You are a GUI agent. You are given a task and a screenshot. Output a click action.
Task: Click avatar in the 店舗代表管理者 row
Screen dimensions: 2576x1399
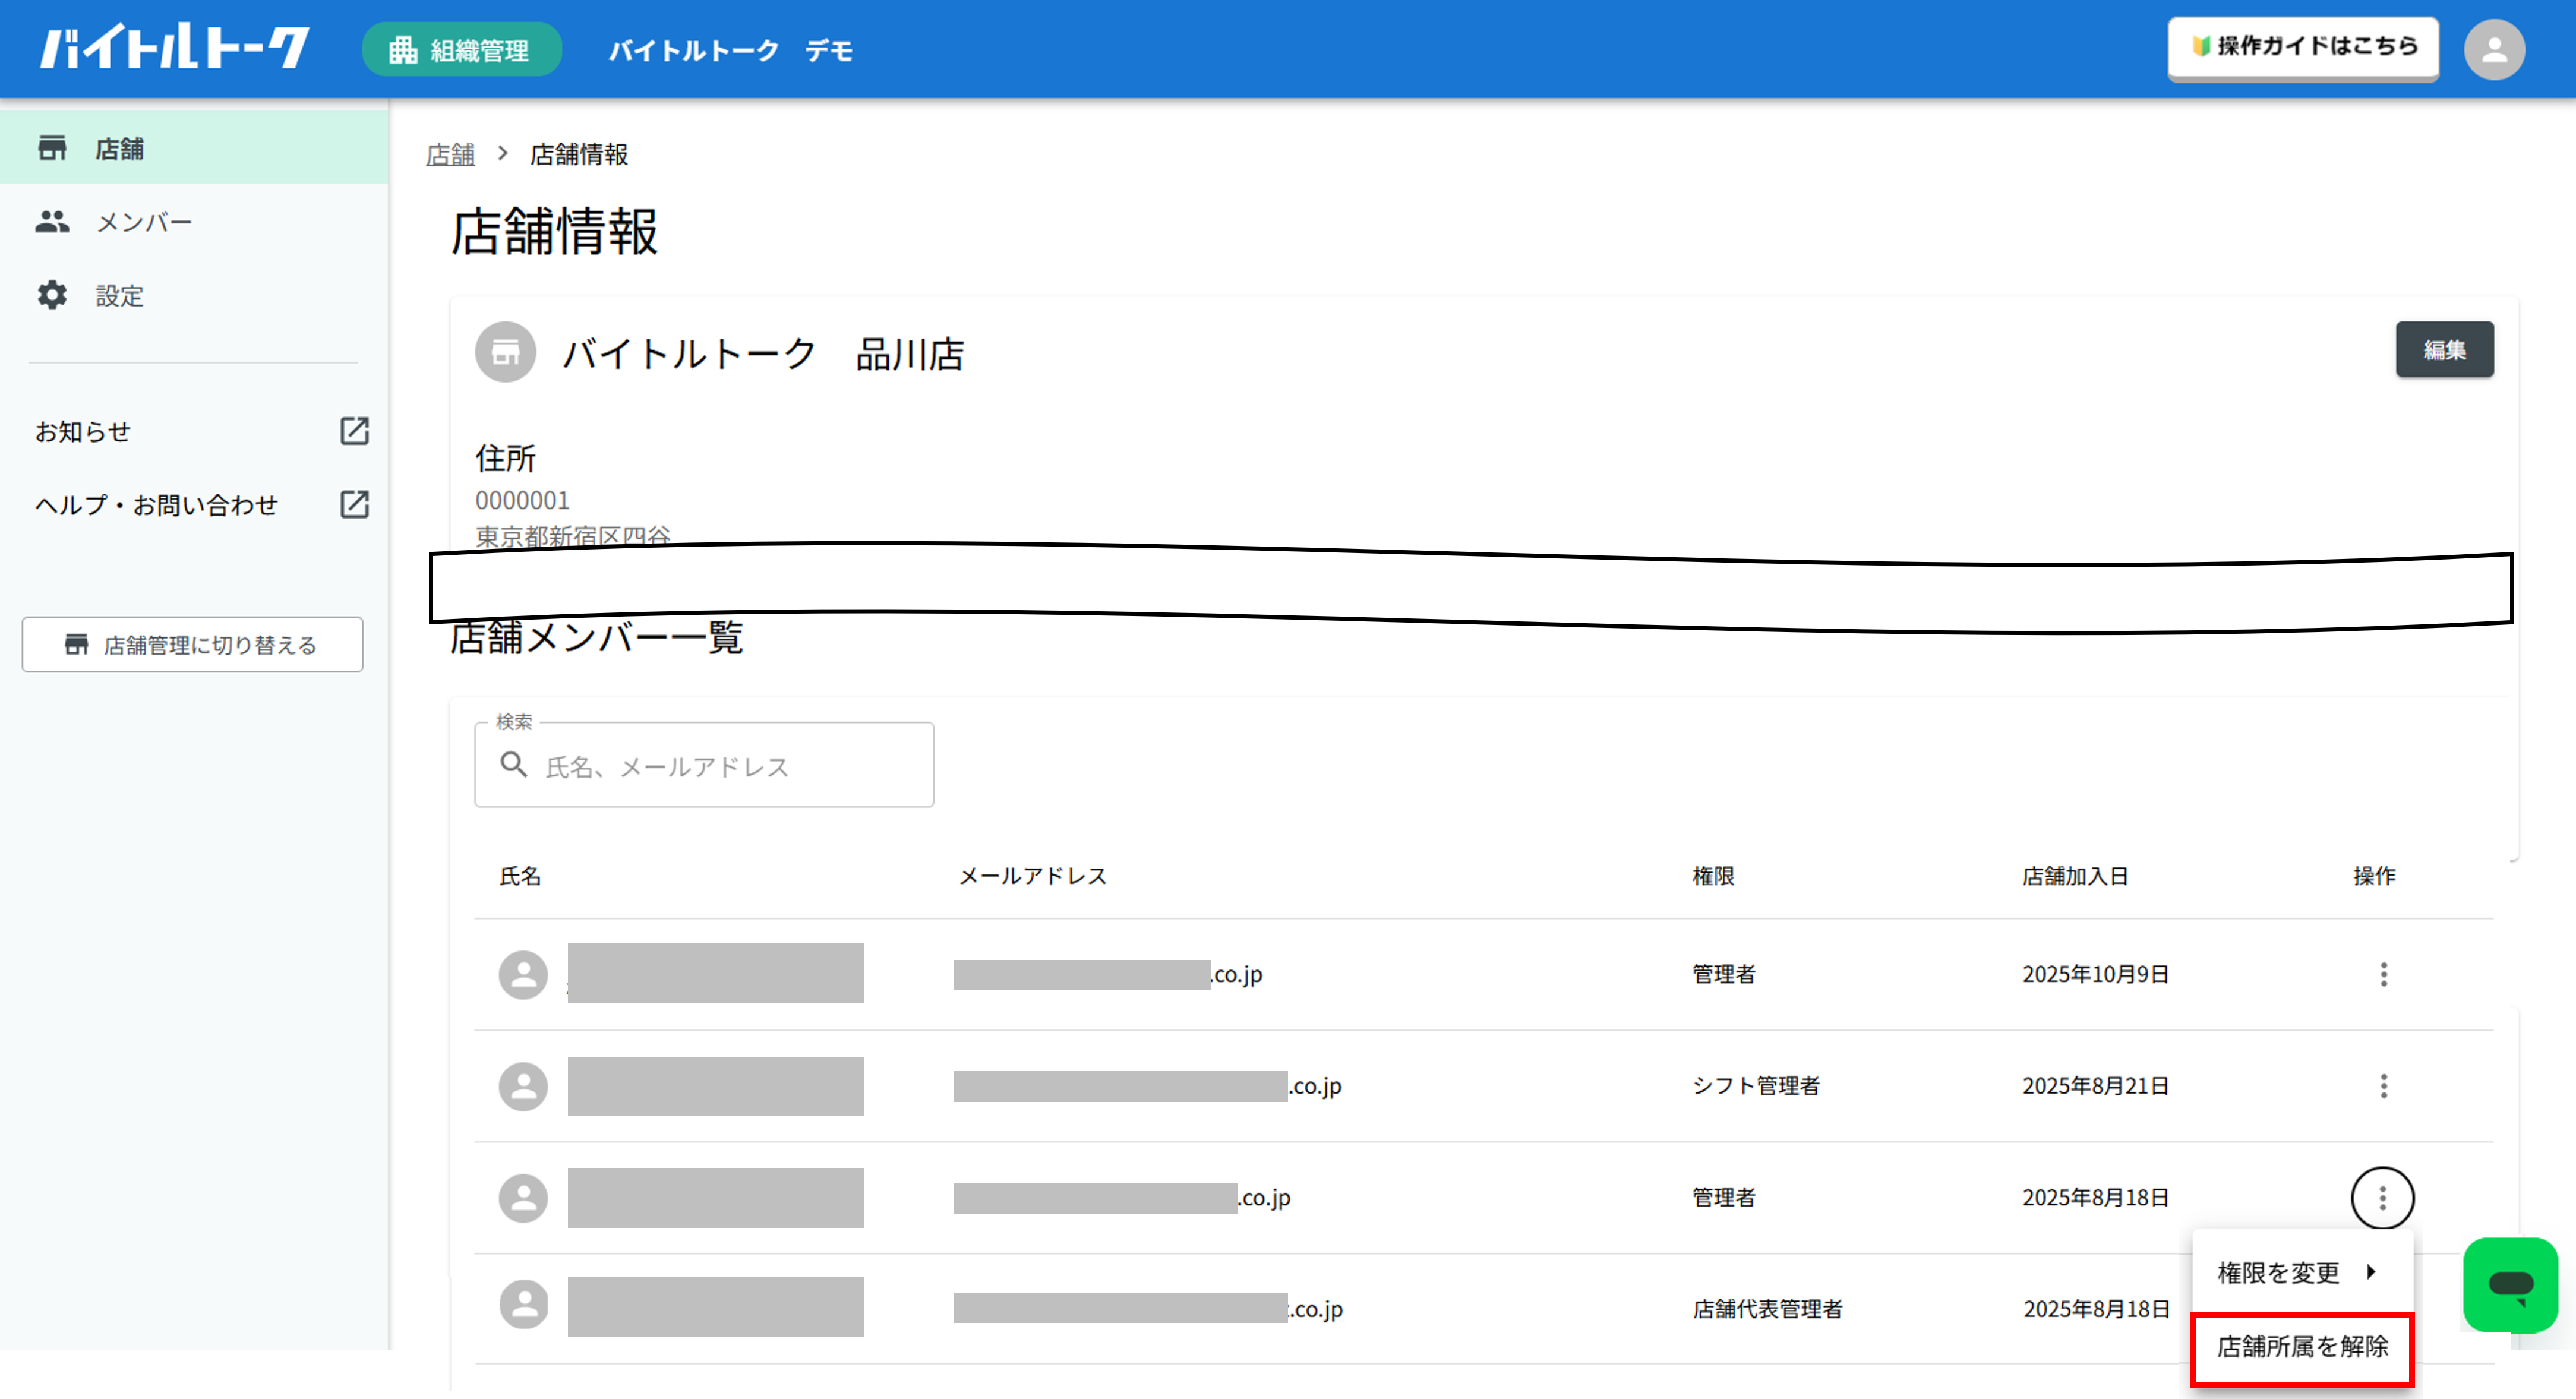523,1305
